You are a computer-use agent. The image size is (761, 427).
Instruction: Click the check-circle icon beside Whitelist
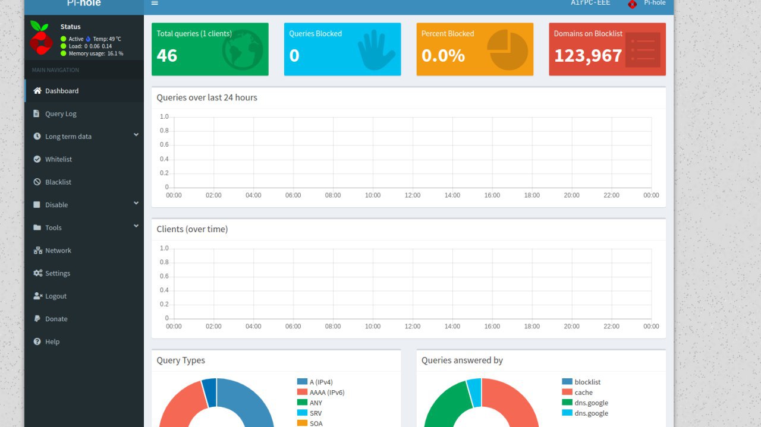[37, 159]
